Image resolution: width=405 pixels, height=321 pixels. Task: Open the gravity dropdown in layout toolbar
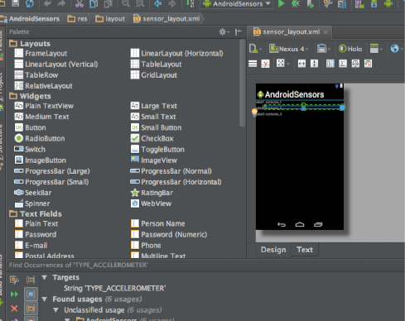282,64
